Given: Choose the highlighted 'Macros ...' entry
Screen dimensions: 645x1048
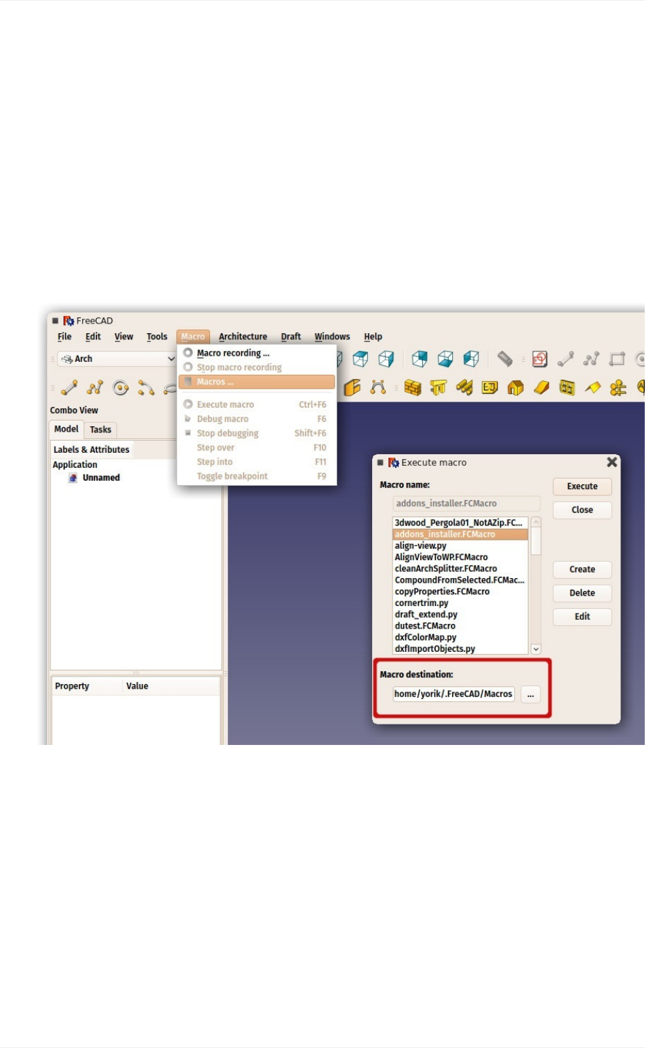Looking at the screenshot, I should click(256, 382).
